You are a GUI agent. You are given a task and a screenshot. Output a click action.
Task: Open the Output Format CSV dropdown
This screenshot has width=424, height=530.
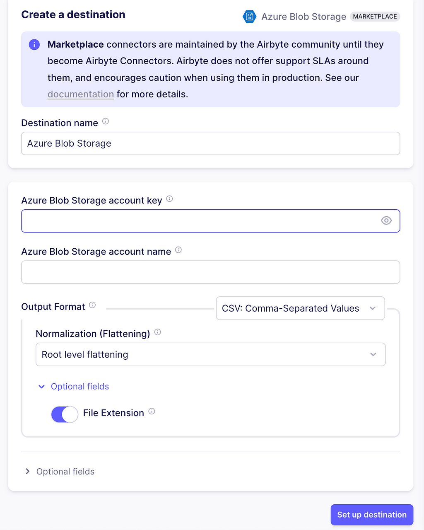point(300,308)
